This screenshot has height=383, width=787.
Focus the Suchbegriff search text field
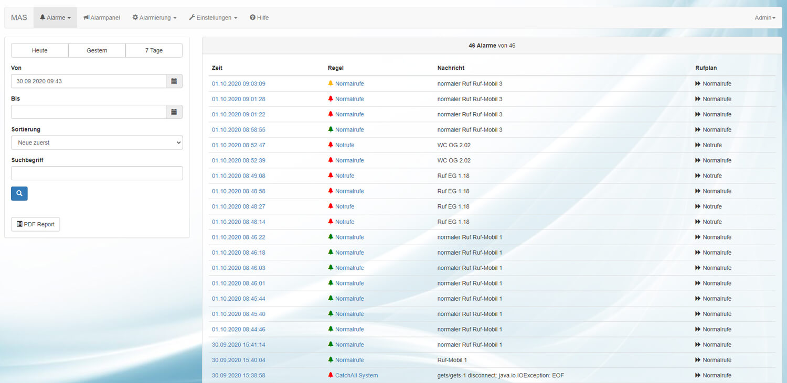tap(97, 173)
